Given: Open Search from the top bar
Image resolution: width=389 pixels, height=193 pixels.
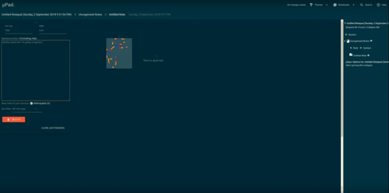Looking at the screenshot, I should pos(368,5).
